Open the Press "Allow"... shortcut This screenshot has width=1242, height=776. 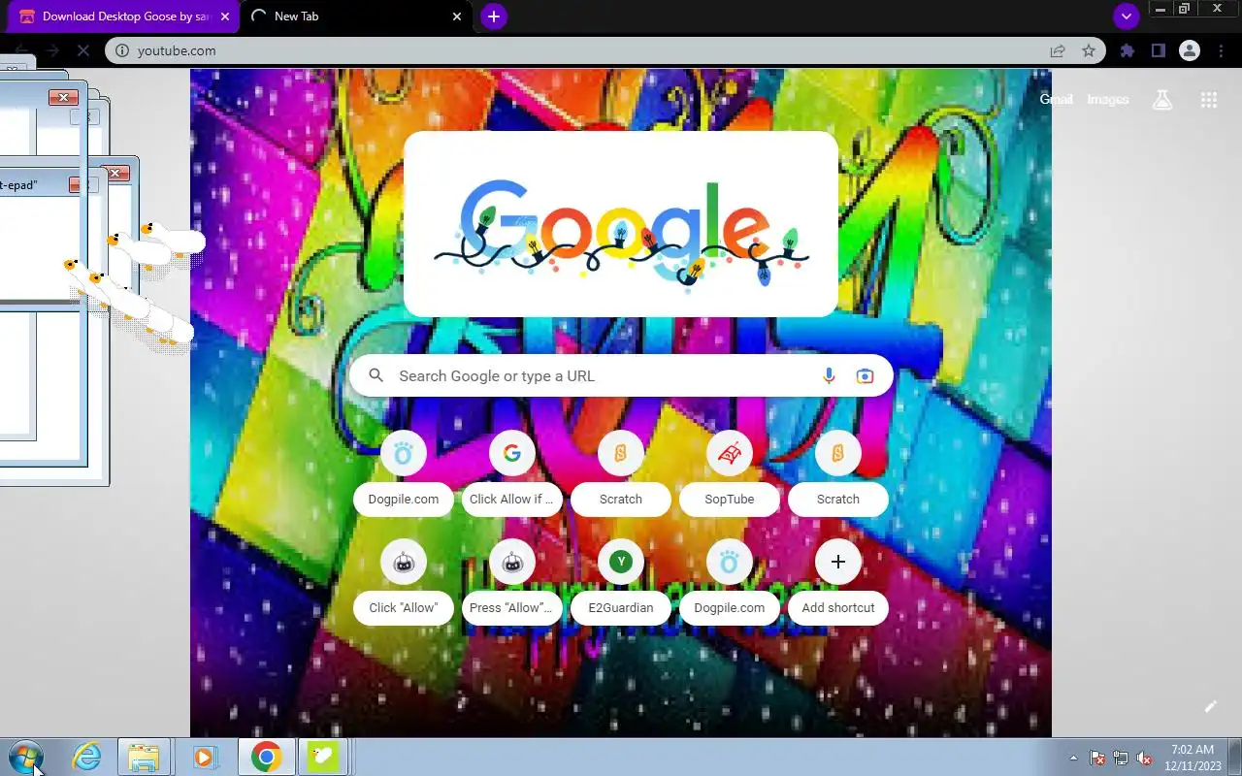click(512, 584)
